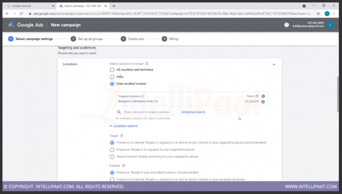The width and height of the screenshot is (342, 194).
Task: Choose Presence: People in or regularly in option
Action: tap(112, 150)
